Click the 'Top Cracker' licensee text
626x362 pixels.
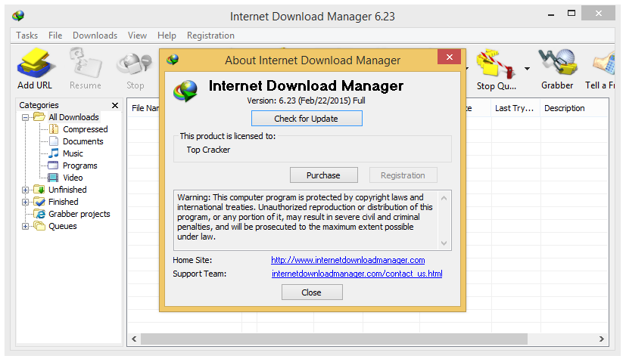click(x=208, y=150)
